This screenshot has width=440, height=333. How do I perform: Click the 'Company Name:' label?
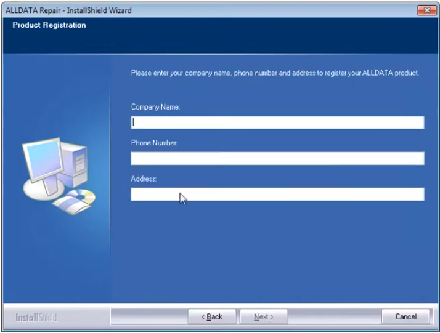[x=155, y=107]
